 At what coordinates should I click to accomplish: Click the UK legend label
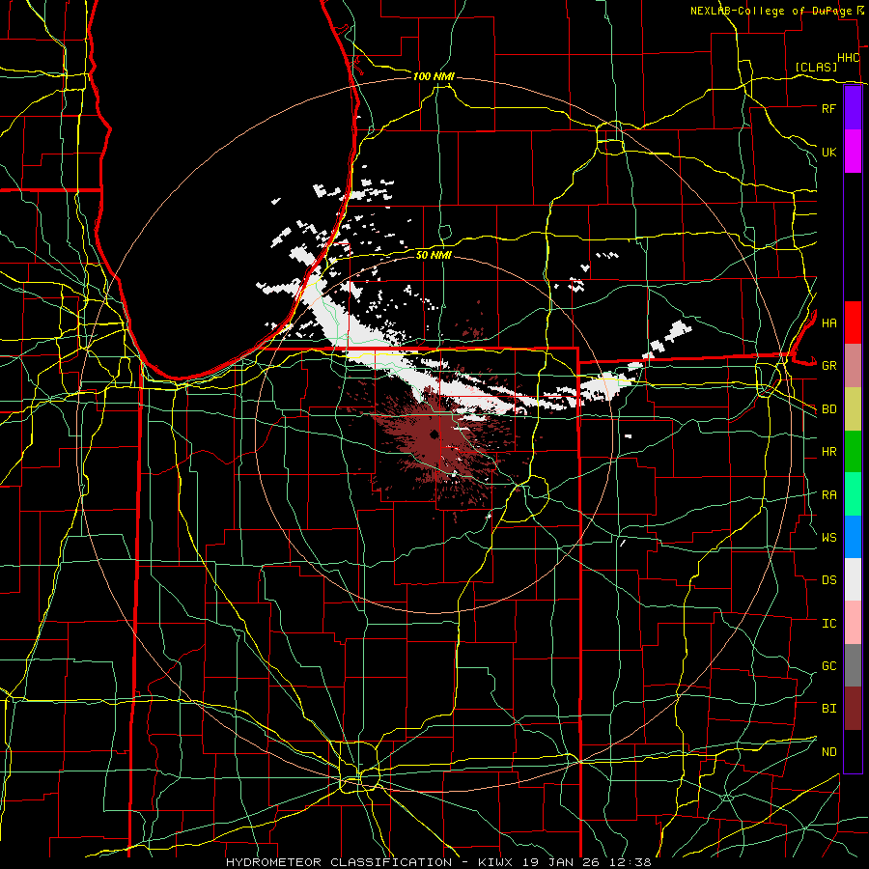pos(828,152)
